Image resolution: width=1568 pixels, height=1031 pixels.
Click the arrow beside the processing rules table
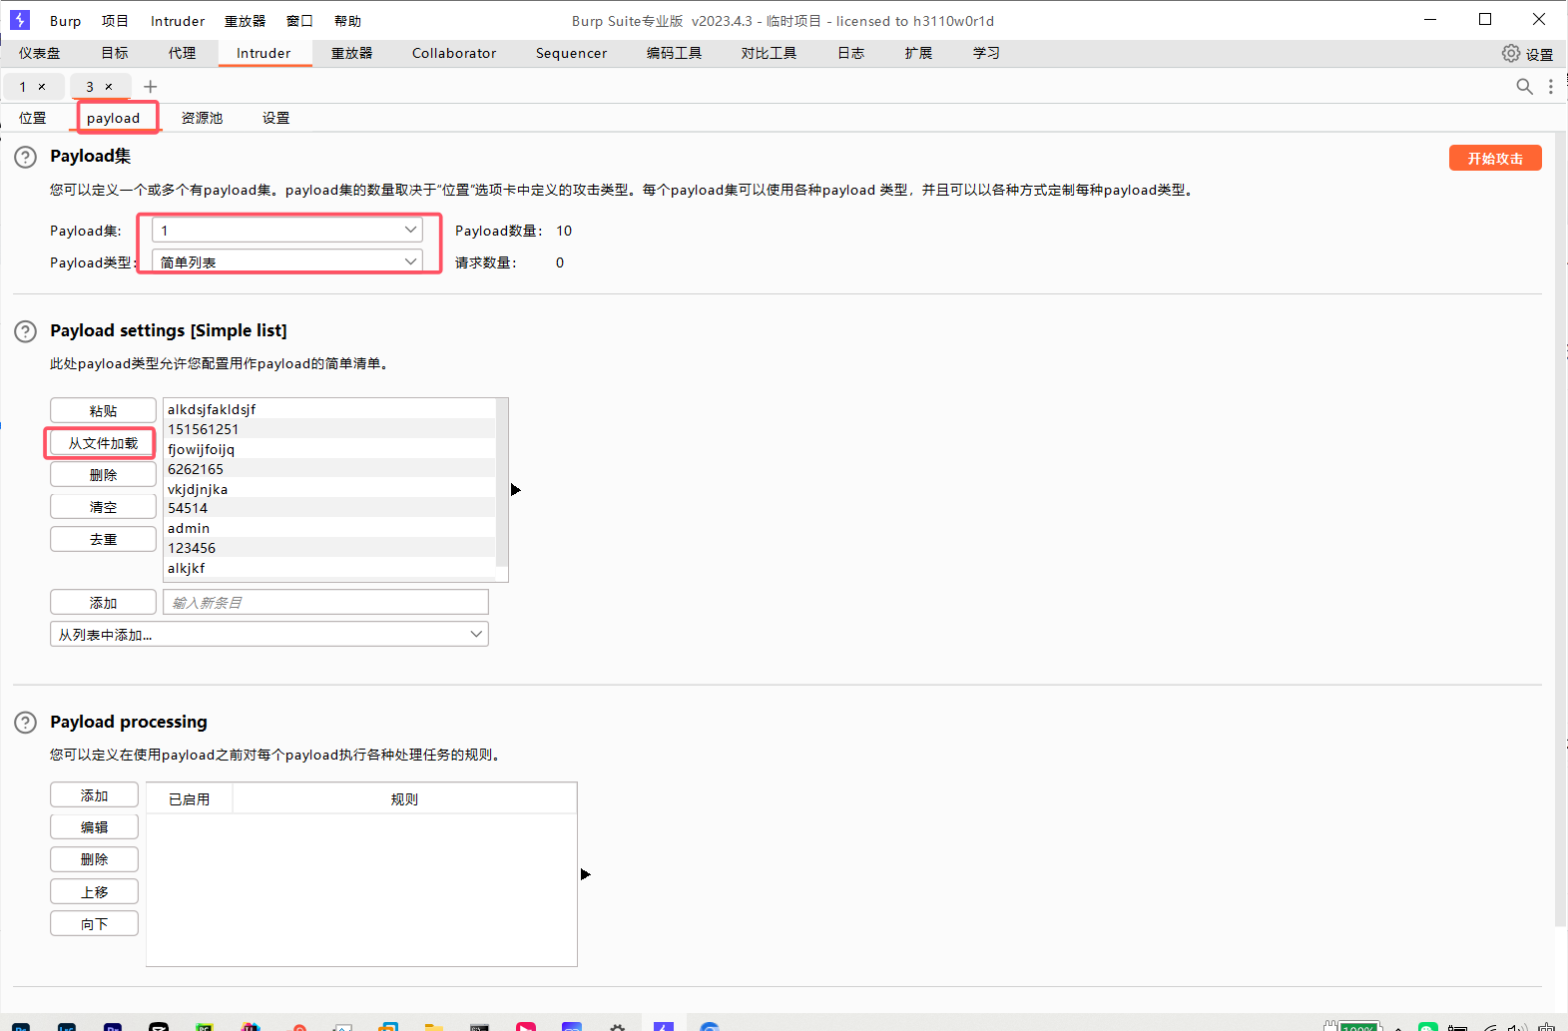[586, 874]
